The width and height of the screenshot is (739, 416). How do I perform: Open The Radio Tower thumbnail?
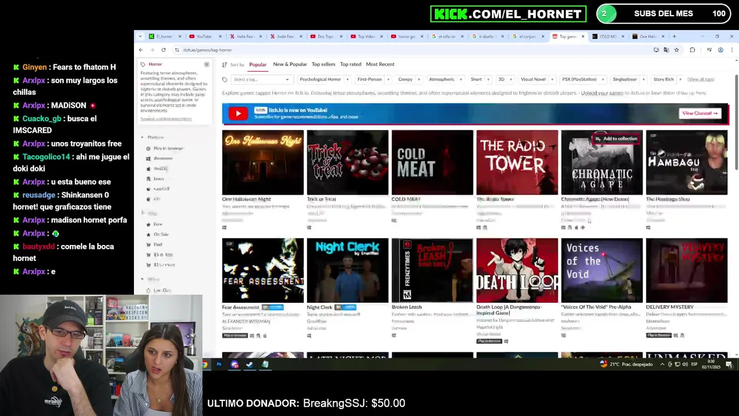[x=517, y=162]
